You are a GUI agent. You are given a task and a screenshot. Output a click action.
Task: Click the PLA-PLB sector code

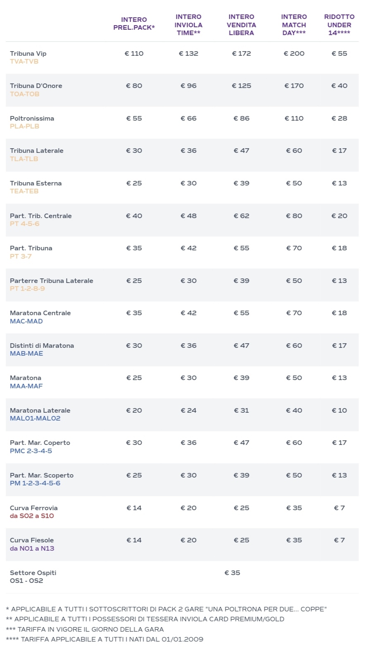pos(24,126)
